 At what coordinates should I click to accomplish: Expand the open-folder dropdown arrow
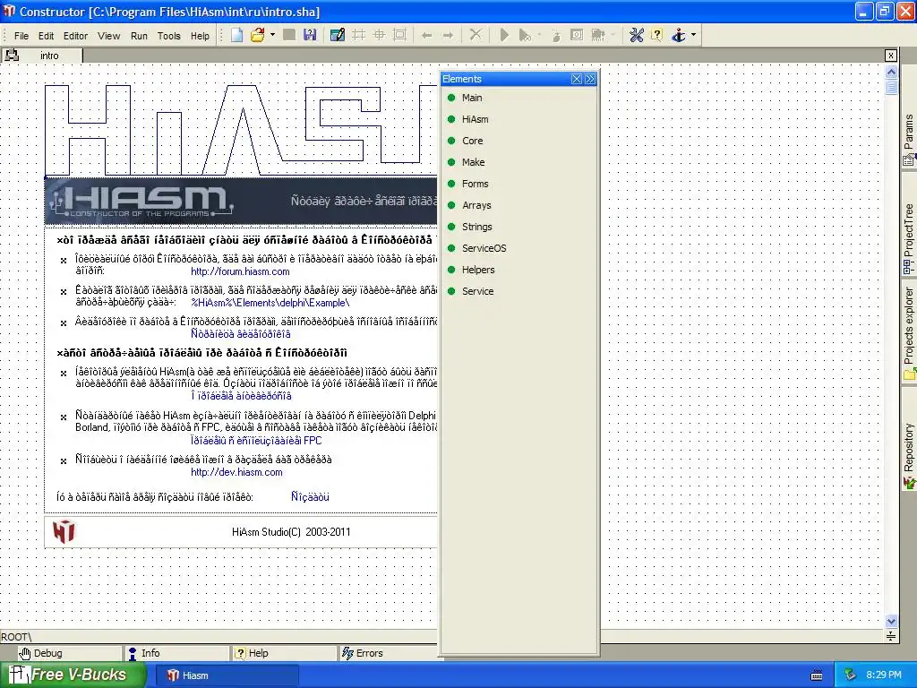(x=272, y=35)
